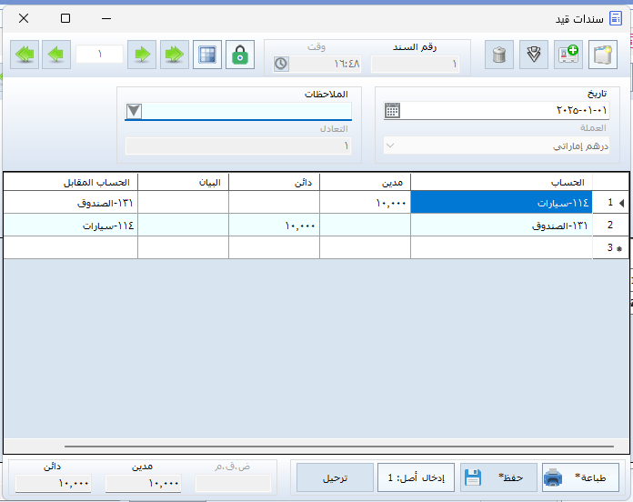Click the طباعة (print) button

579,477
